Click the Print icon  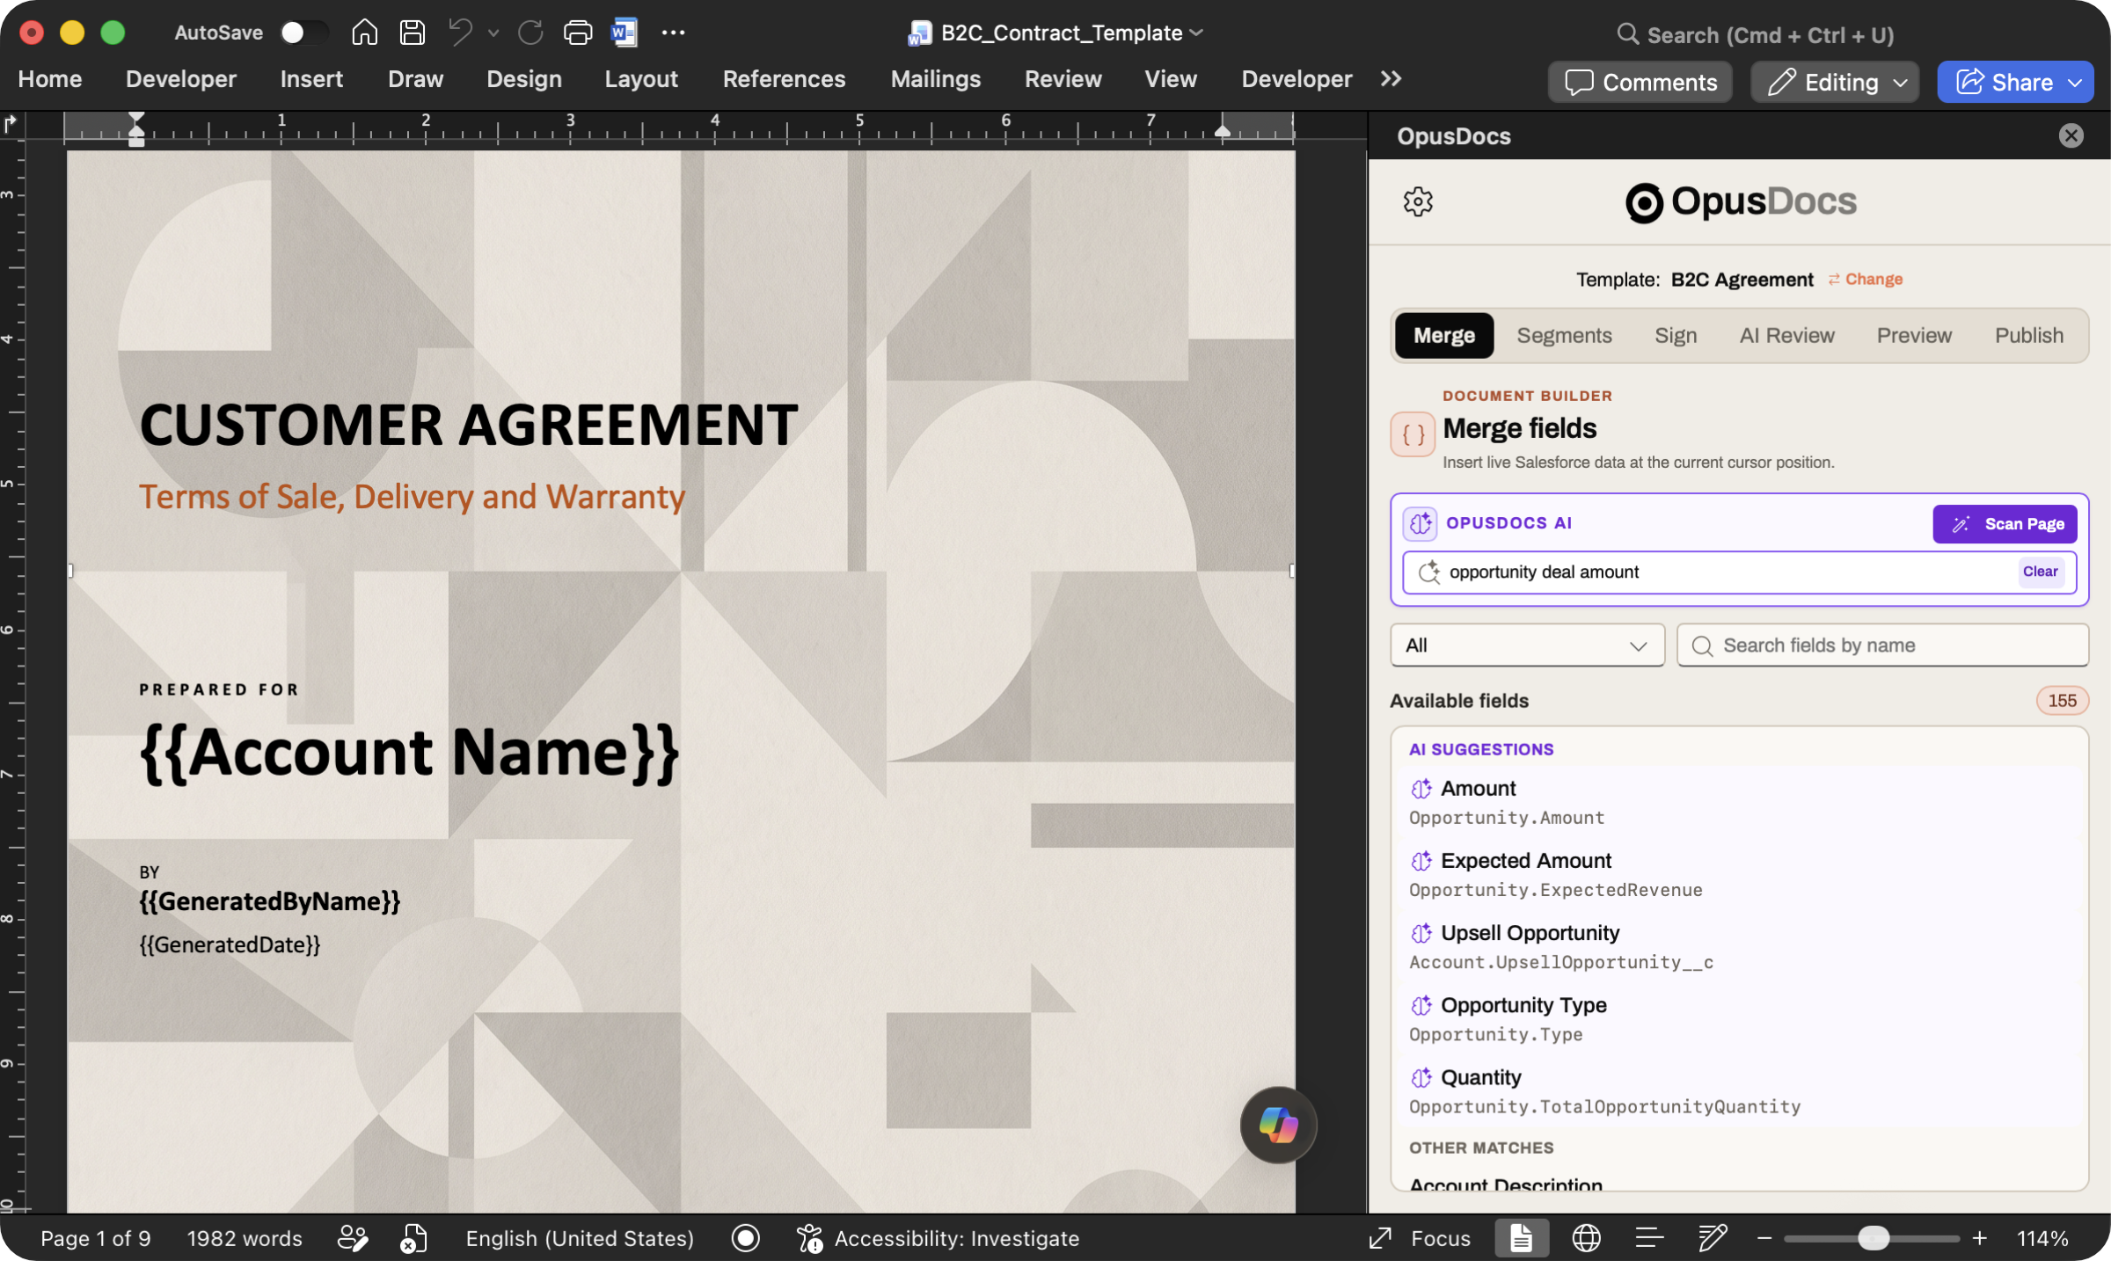(578, 33)
